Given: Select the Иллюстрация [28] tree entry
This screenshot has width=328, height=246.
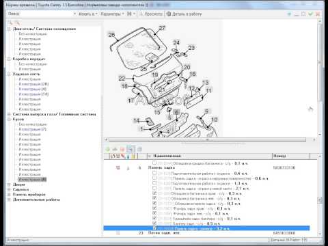Looking at the screenshot, I should point(33,84).
